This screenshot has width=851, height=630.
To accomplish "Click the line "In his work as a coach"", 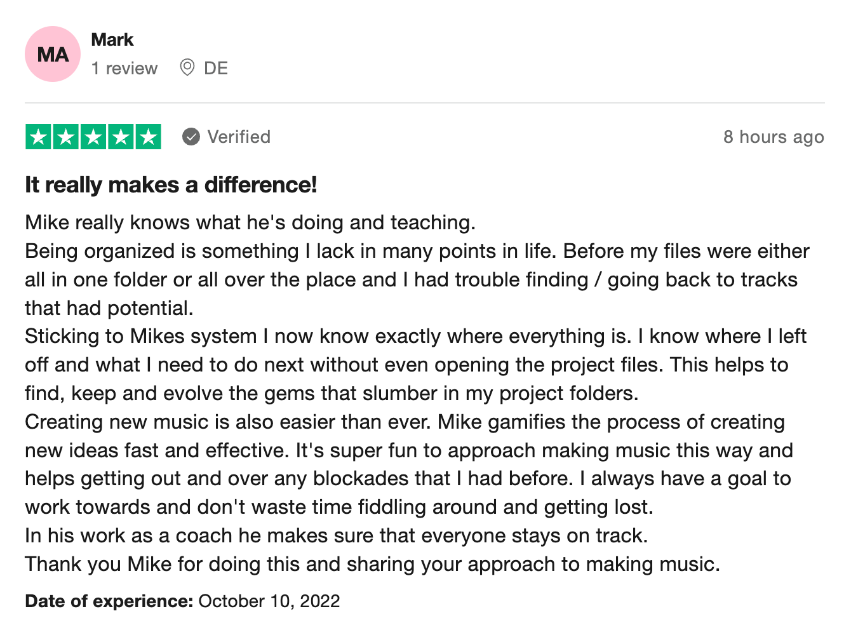I will 336,535.
